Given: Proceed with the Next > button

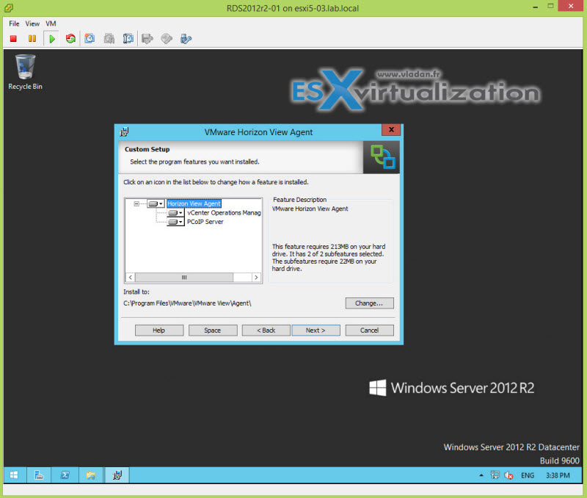Looking at the screenshot, I should tap(316, 330).
